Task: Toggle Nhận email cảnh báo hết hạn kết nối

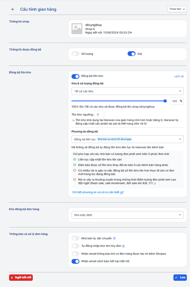Action: pos(75,261)
